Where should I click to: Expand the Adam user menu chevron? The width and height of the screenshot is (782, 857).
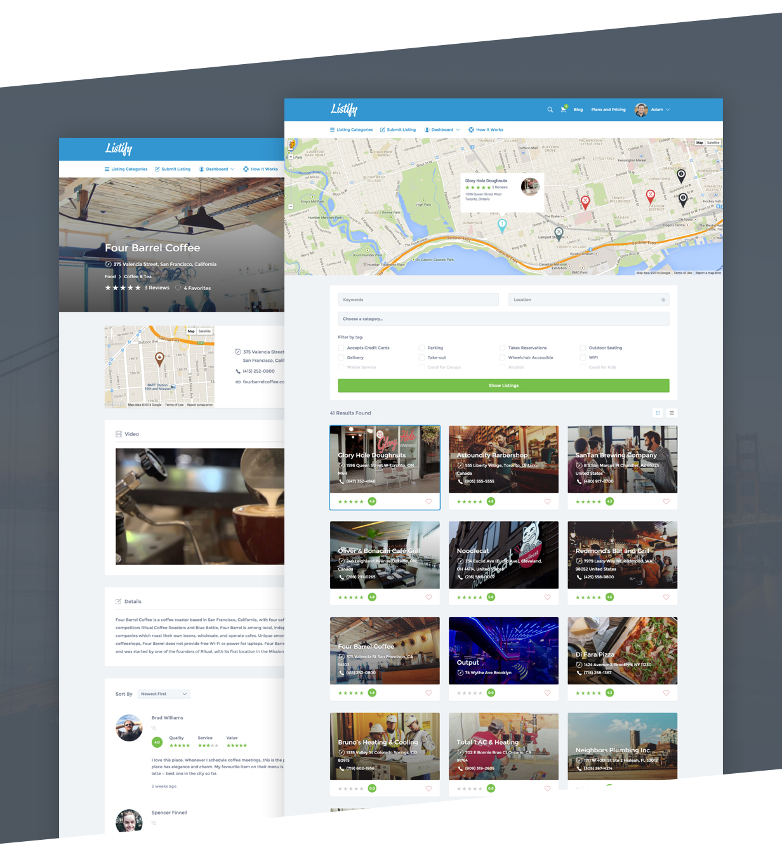[668, 110]
